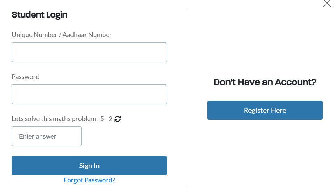The image size is (335, 193).
Task: Focus the Unique Number / Aadhaar Number field
Action: tap(89, 52)
